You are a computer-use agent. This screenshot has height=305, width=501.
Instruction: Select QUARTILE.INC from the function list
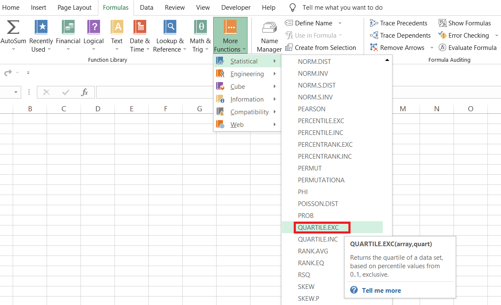[x=318, y=239]
